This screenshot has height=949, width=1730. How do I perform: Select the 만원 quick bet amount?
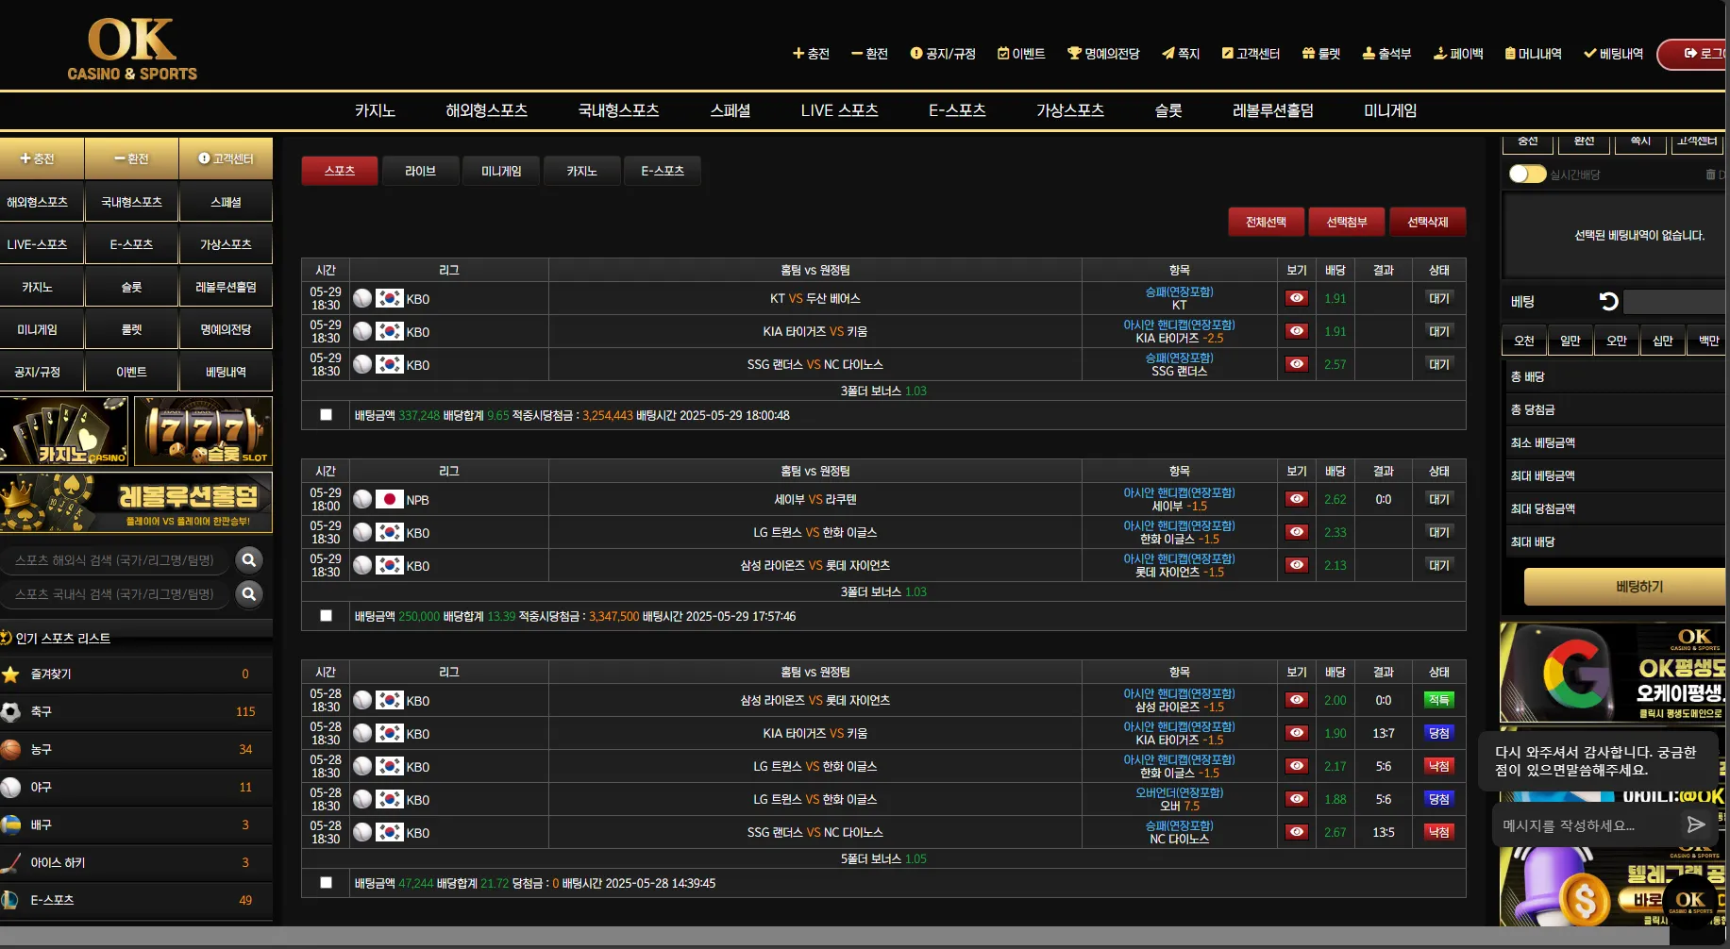coord(1570,341)
